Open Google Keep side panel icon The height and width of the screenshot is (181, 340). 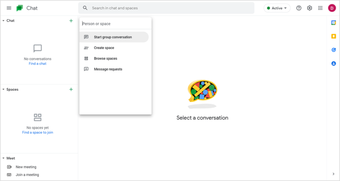pos(333,36)
